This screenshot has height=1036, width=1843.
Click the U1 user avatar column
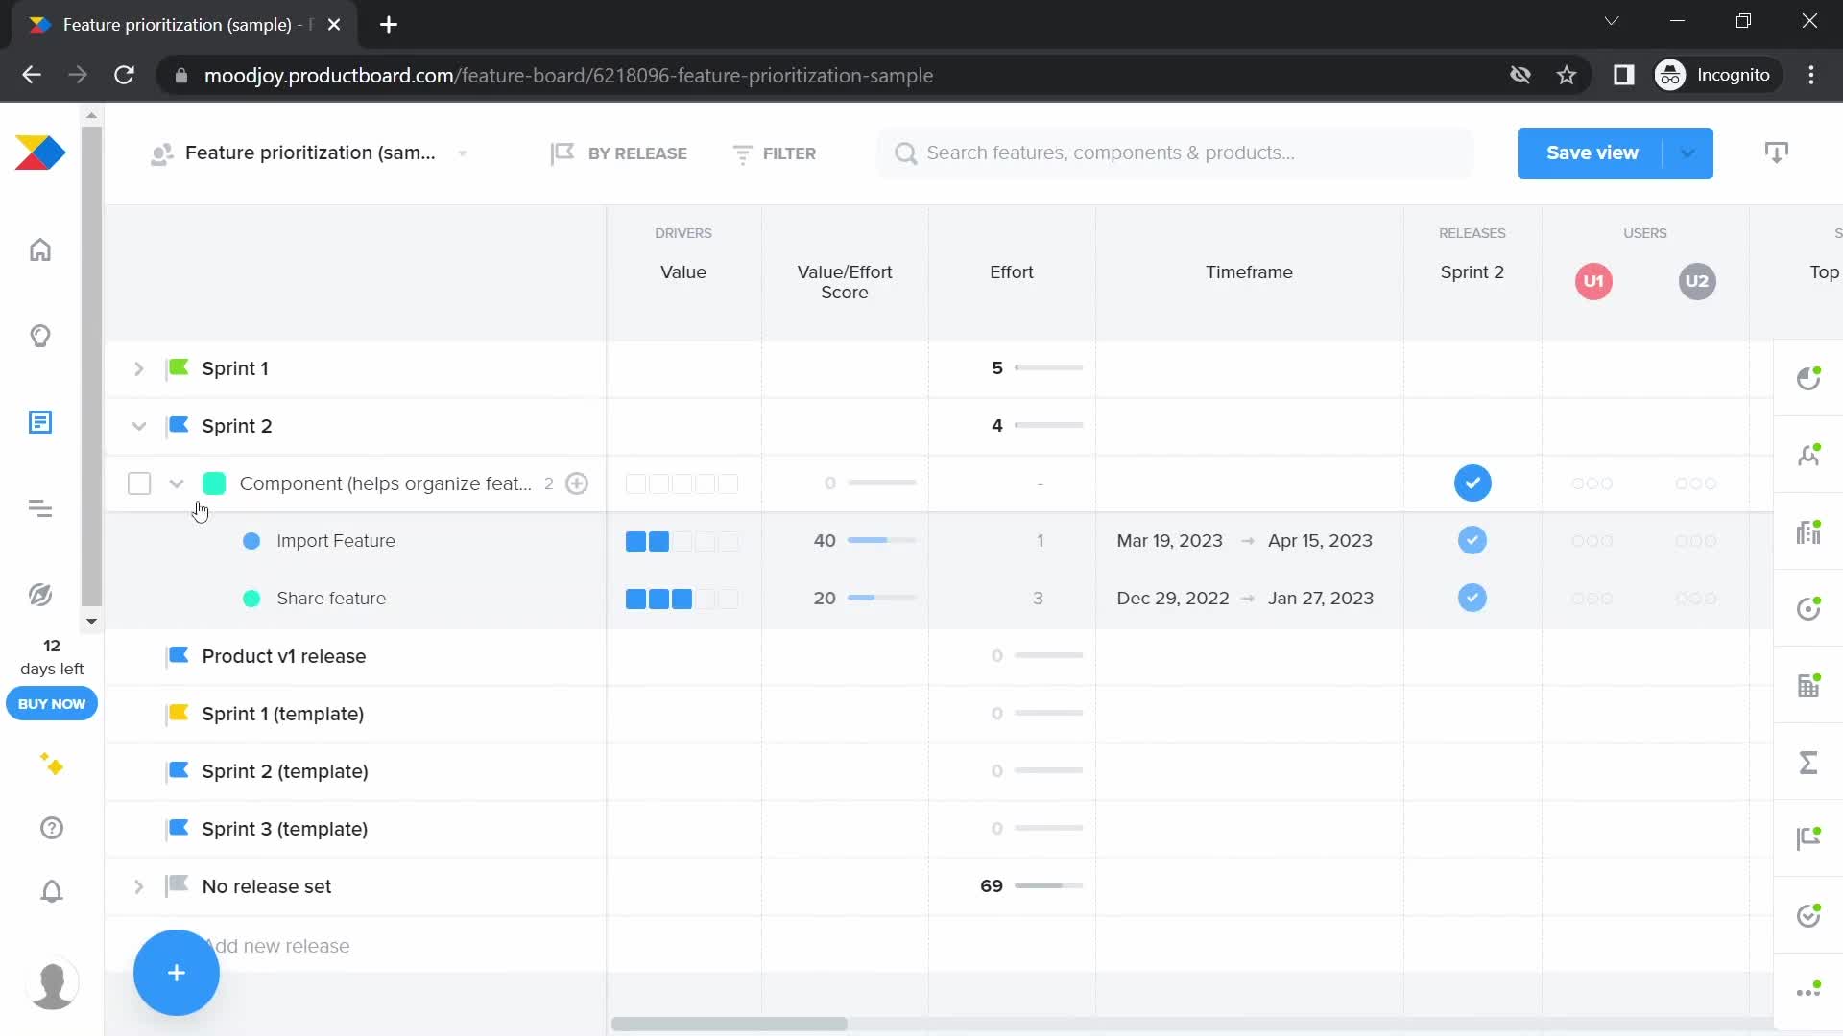click(x=1593, y=281)
